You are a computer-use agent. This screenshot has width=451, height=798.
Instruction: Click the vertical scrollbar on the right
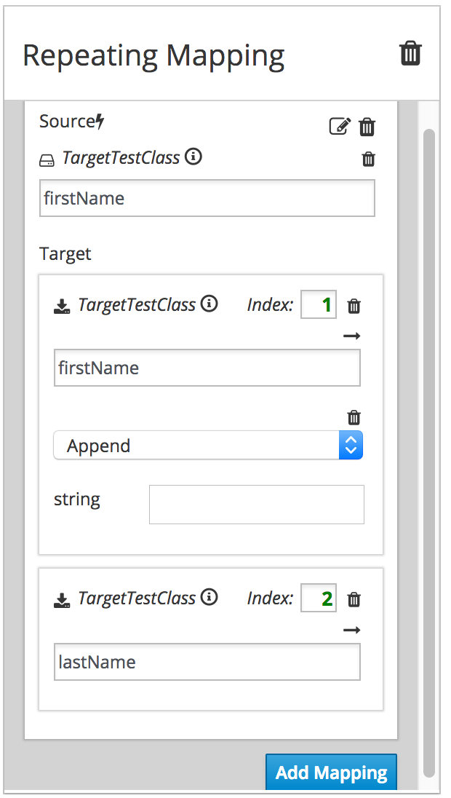(429, 437)
